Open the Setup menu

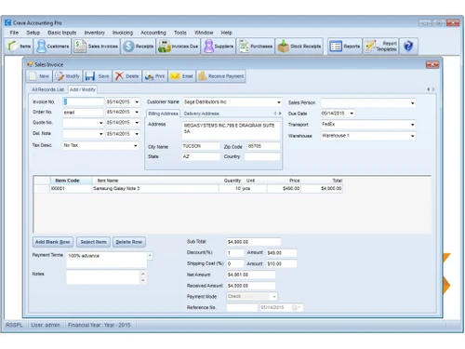pyautogui.click(x=33, y=33)
